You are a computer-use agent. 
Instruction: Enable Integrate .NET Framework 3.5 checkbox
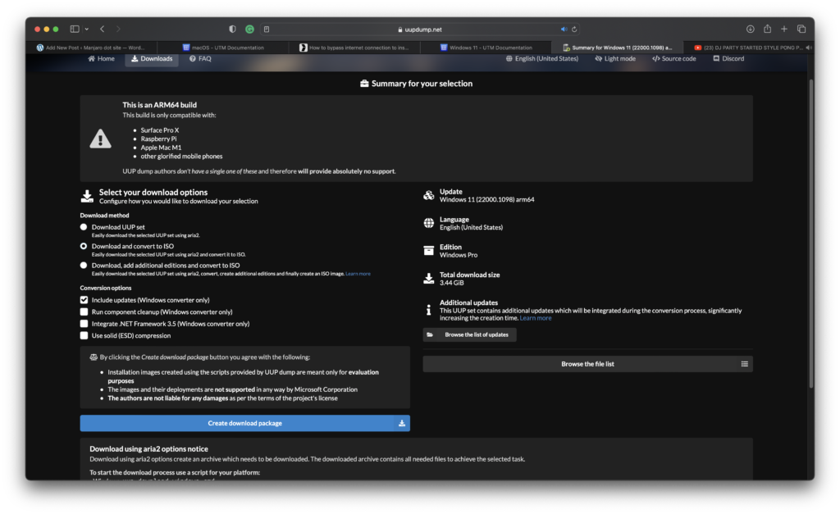click(x=84, y=323)
